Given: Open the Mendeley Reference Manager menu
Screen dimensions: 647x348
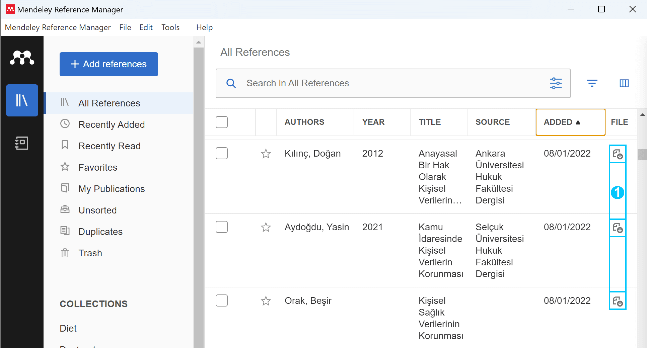Looking at the screenshot, I should (58, 27).
